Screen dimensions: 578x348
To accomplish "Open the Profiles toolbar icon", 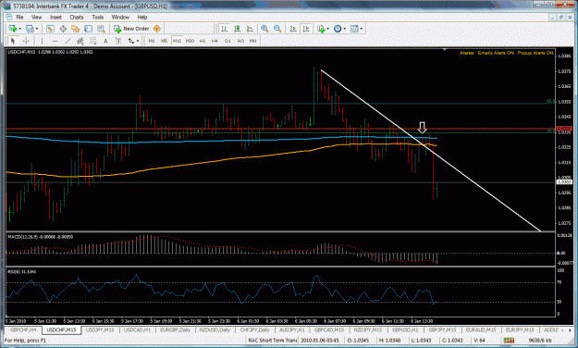I will [x=30, y=29].
